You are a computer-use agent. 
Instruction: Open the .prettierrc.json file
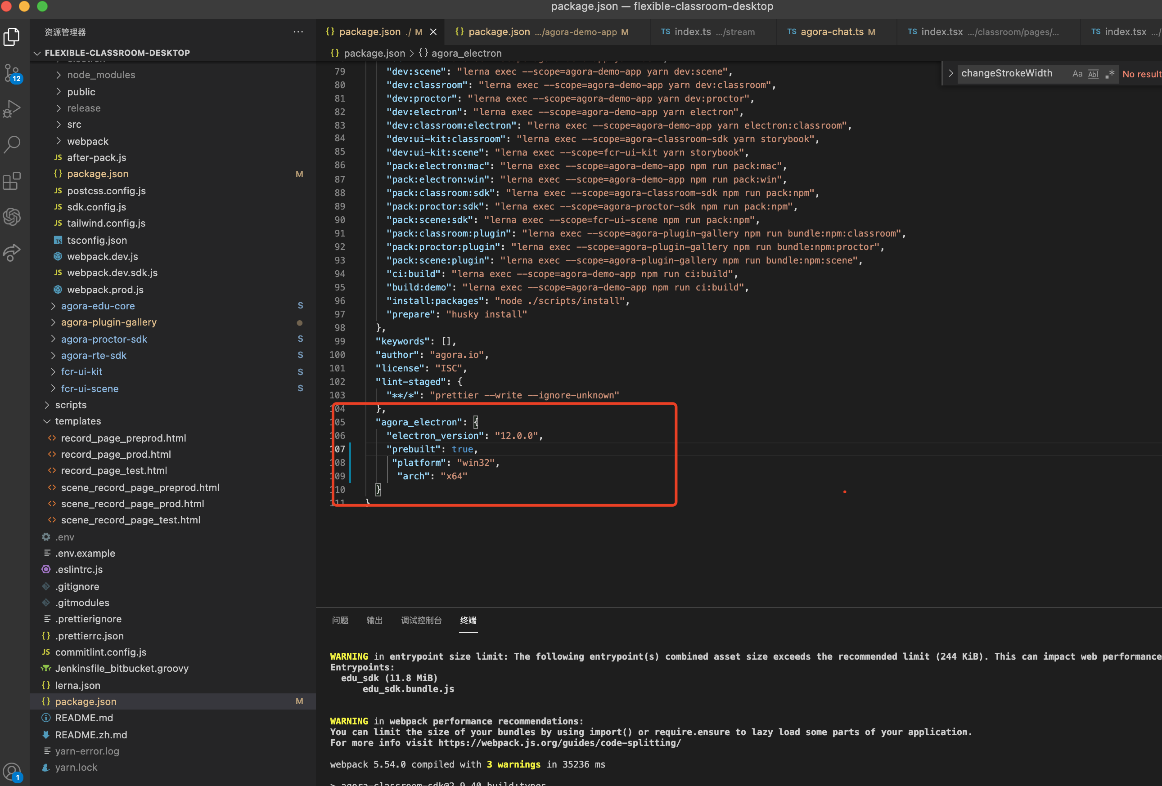point(89,636)
